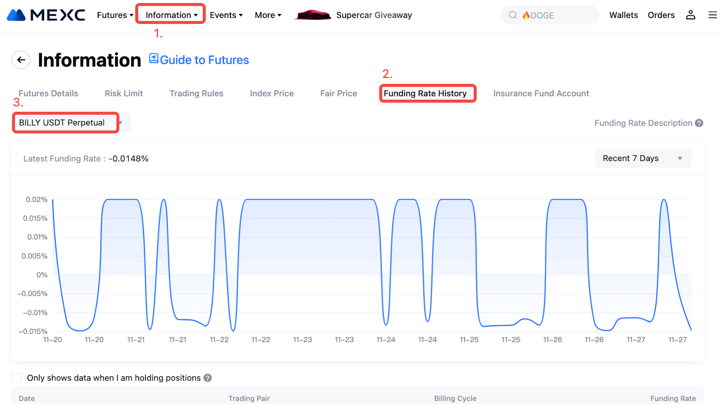Click the Date column header
The height and width of the screenshot is (404, 720).
pyautogui.click(x=27, y=398)
